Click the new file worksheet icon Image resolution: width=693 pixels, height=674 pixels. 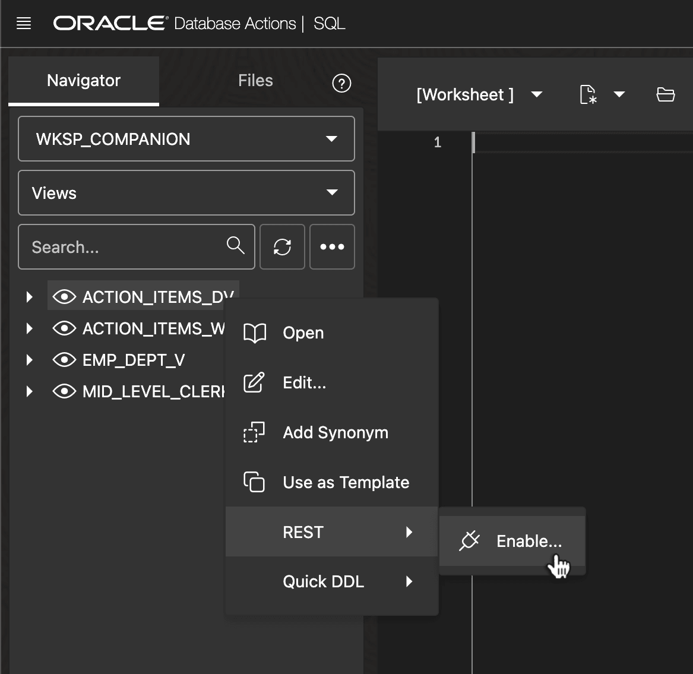[588, 94]
